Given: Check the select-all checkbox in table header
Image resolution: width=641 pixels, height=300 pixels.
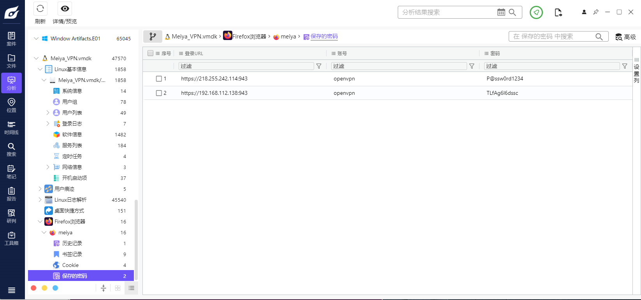Looking at the screenshot, I should coord(150,53).
